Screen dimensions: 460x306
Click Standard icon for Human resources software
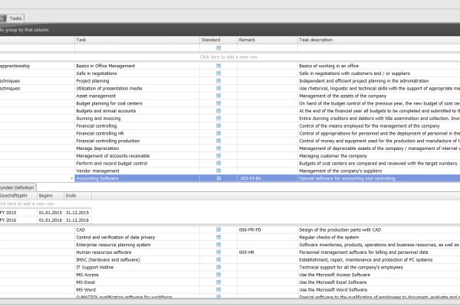point(219,252)
